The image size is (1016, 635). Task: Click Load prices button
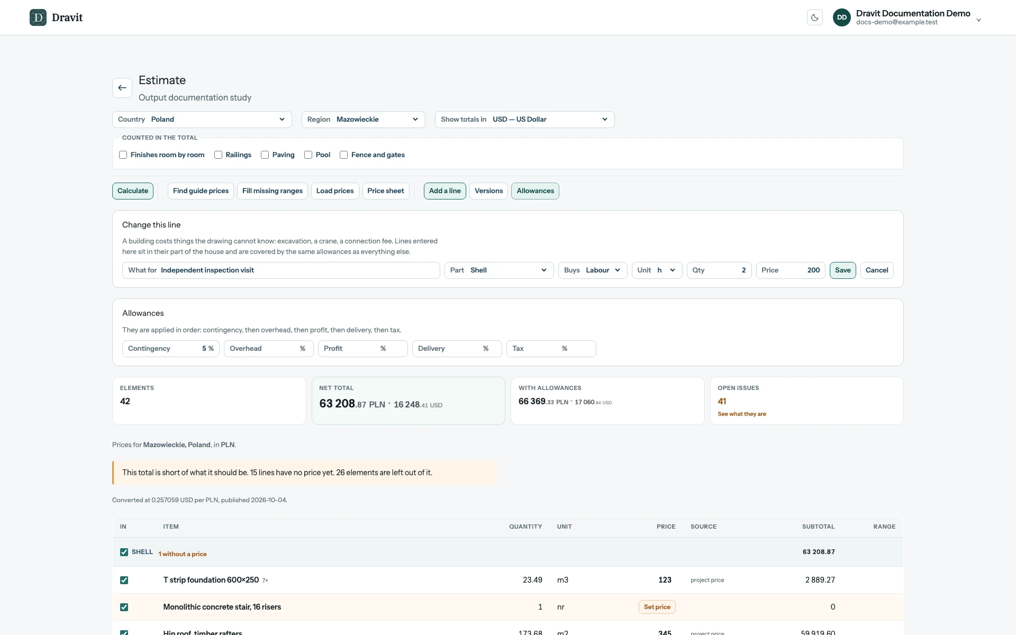335,191
